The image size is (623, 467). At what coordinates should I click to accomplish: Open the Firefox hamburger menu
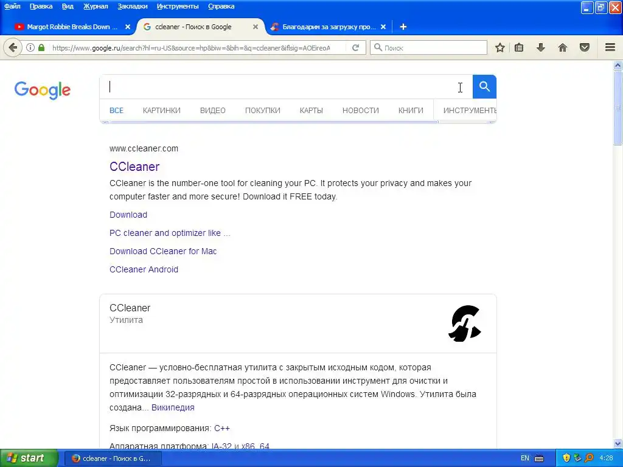610,47
